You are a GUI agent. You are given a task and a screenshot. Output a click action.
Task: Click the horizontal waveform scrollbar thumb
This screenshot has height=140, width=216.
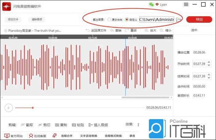point(145,97)
